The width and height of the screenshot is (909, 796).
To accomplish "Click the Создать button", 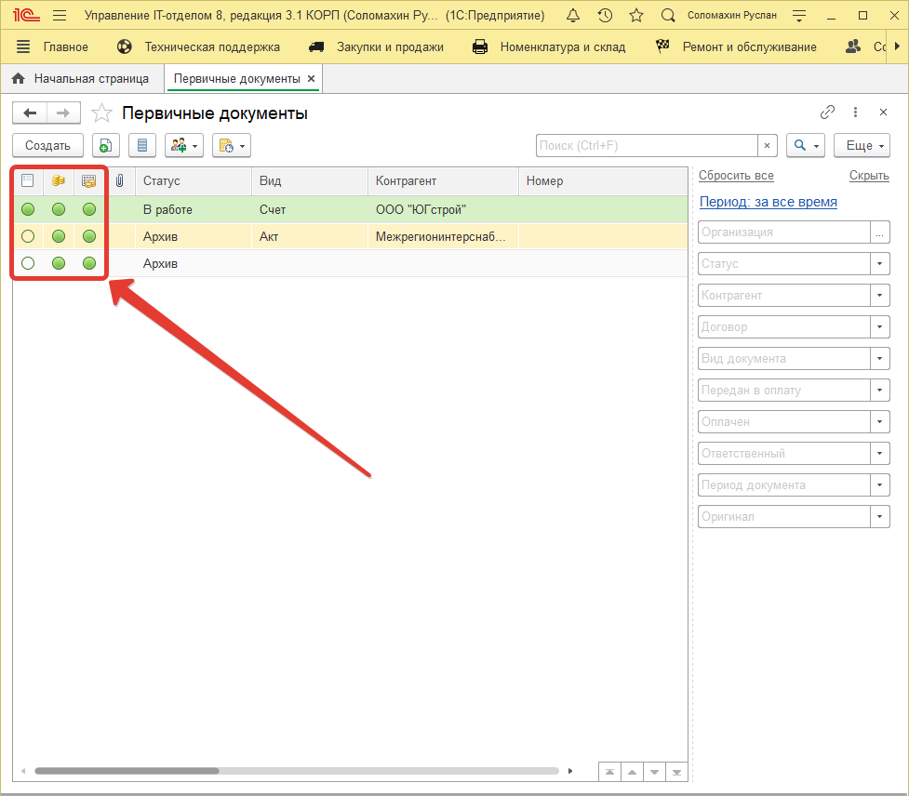I will (x=47, y=146).
